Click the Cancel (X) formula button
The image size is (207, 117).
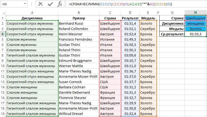41,4
